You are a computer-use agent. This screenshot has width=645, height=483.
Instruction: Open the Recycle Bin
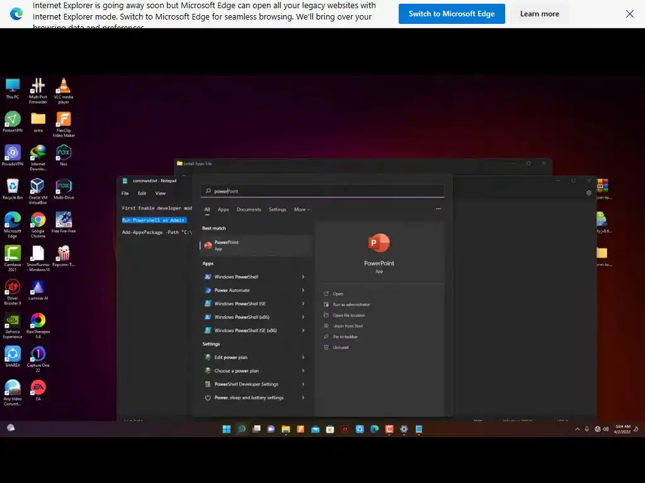pyautogui.click(x=13, y=189)
